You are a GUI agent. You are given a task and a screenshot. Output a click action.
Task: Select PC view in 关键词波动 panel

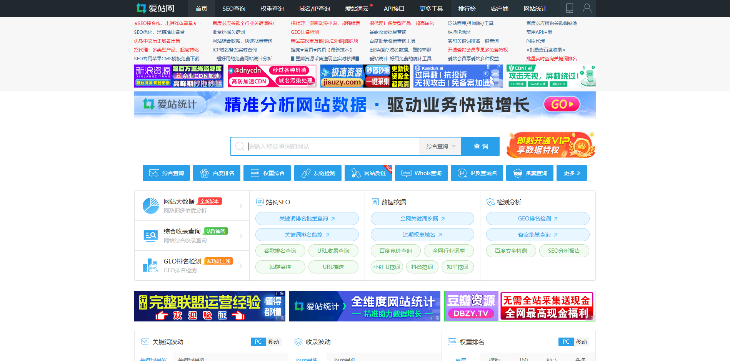(x=258, y=342)
